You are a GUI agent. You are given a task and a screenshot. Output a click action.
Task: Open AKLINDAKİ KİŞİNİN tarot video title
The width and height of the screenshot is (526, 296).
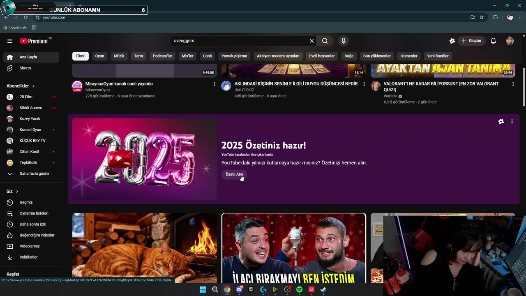coord(296,83)
